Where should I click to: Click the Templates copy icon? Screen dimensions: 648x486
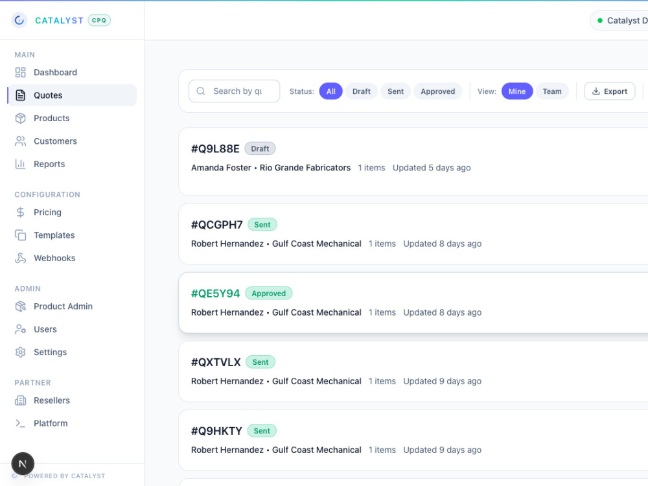(20, 235)
